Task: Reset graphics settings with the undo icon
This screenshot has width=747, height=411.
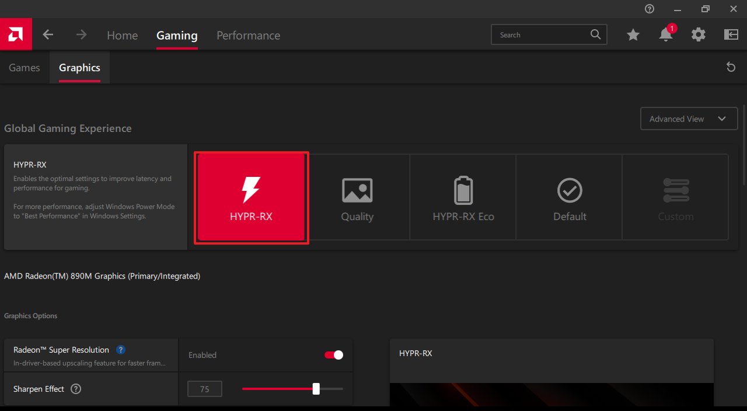Action: click(x=731, y=67)
